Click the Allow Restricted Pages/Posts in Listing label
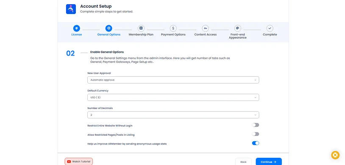Screen dimensions: 345x165 point(111,134)
